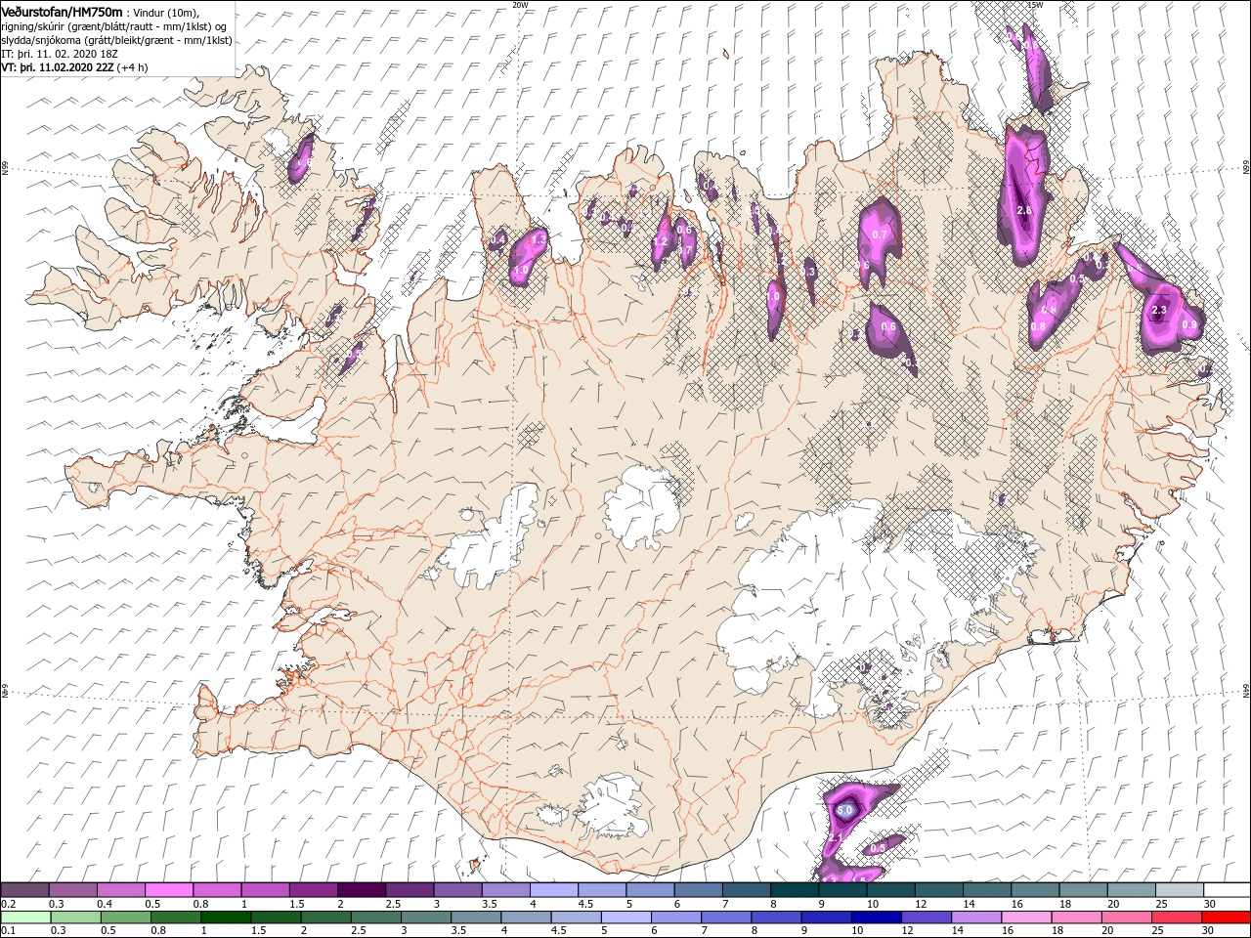Viewport: 1251px width, 938px height.
Task: Select top-row legend swatch starting at 3
Action: pos(456,890)
